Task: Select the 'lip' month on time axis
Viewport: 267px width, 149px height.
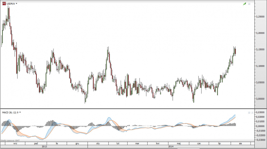Action: pos(219,143)
